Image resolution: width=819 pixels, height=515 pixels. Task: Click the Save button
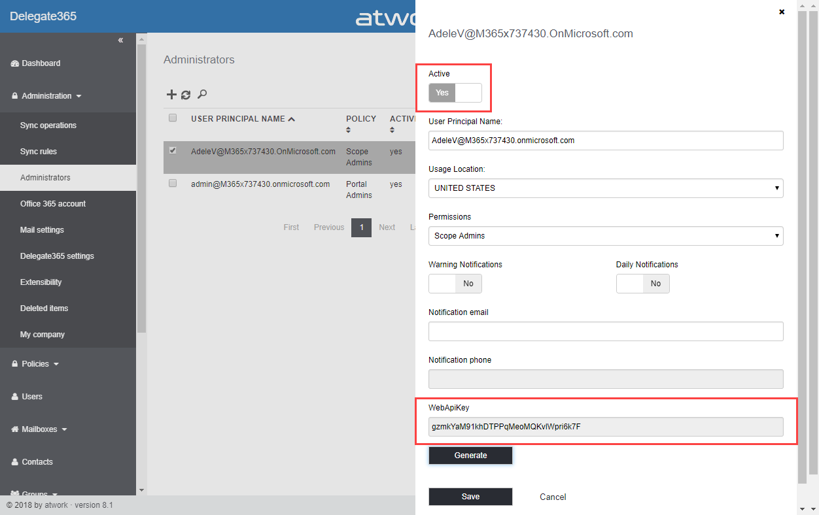pyautogui.click(x=470, y=497)
